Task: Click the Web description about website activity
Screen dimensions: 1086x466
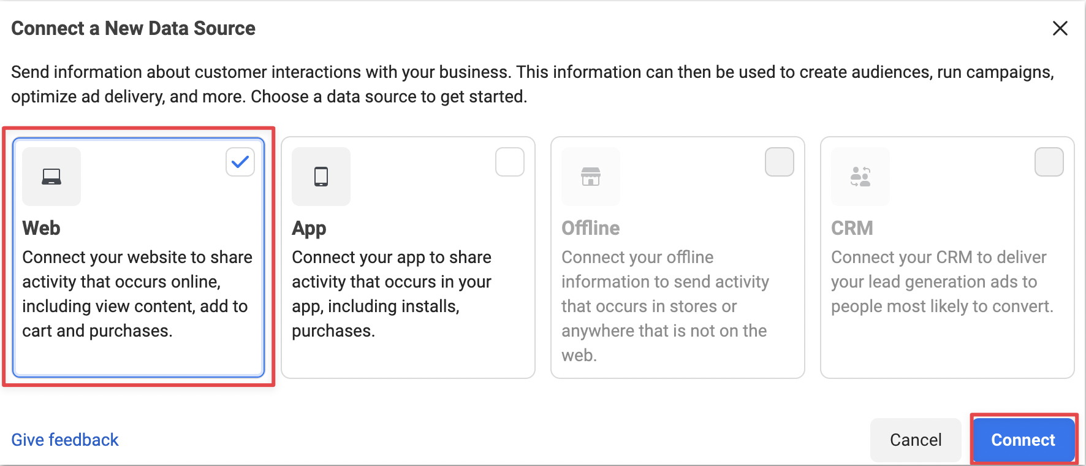Action: point(137,294)
